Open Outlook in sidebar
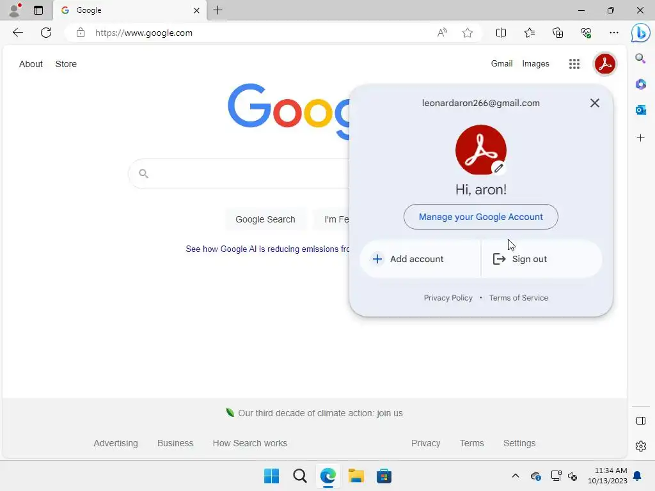The height and width of the screenshot is (491, 655). coord(640,110)
